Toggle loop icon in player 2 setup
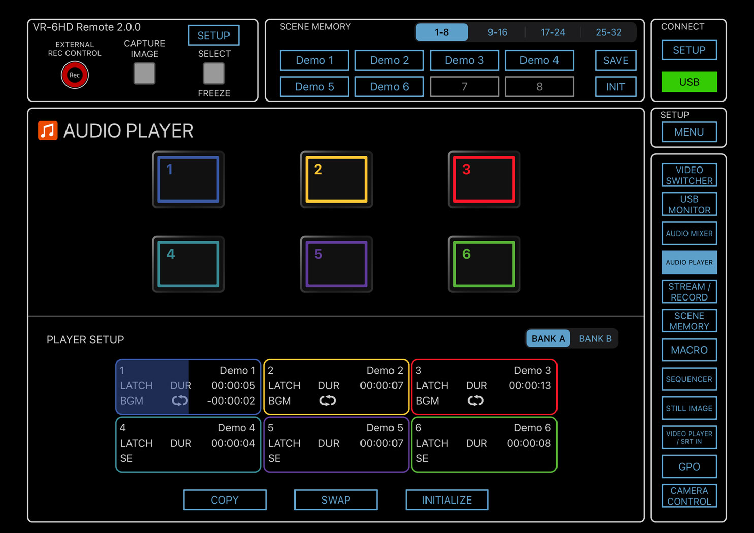754x533 pixels. [x=327, y=401]
